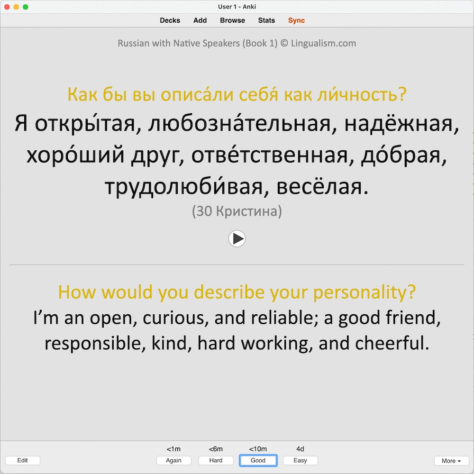Rate the card as Good

pyautogui.click(x=258, y=460)
